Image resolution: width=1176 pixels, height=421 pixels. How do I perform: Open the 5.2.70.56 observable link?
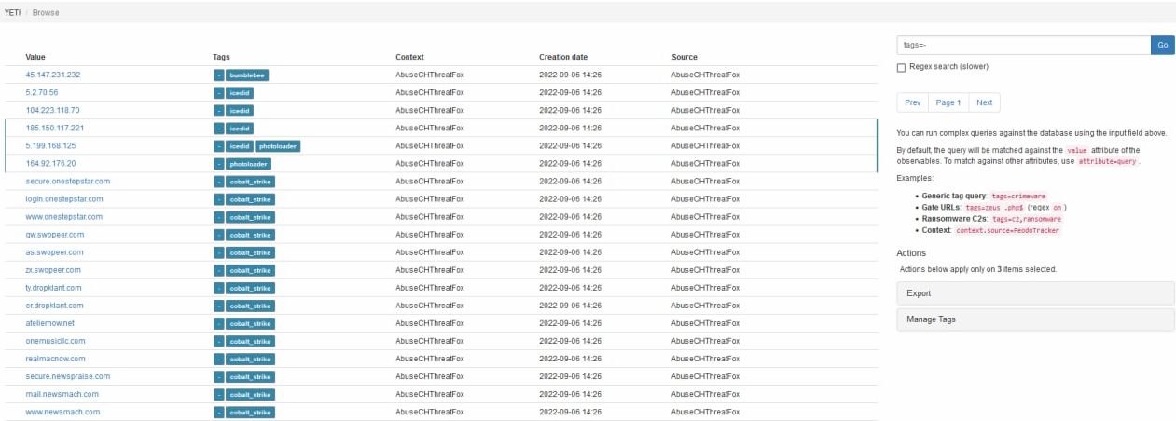point(42,92)
